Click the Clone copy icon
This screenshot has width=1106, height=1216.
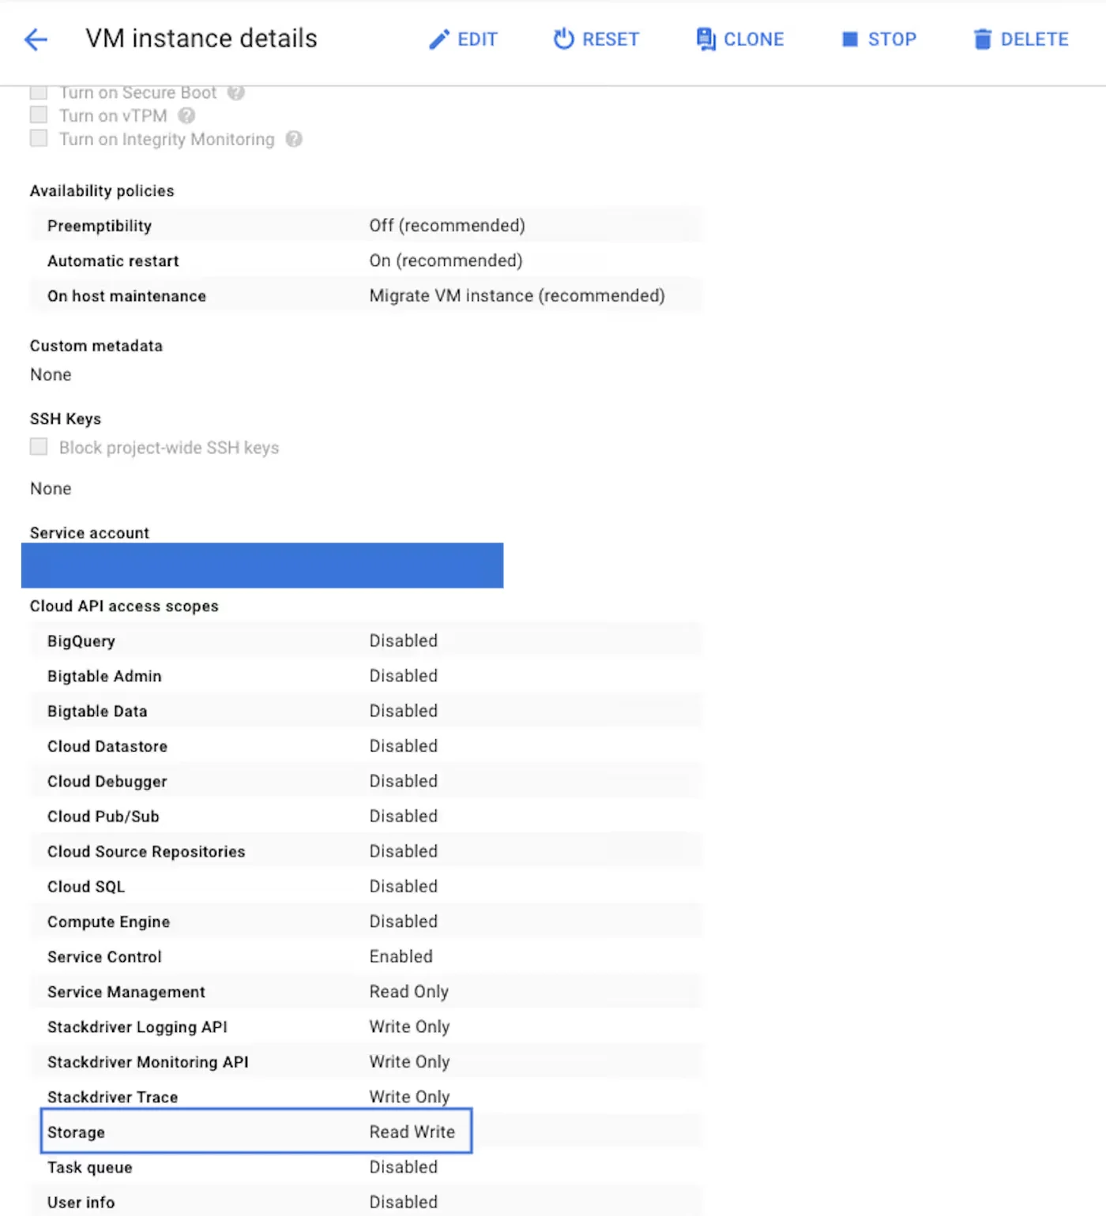pos(705,39)
